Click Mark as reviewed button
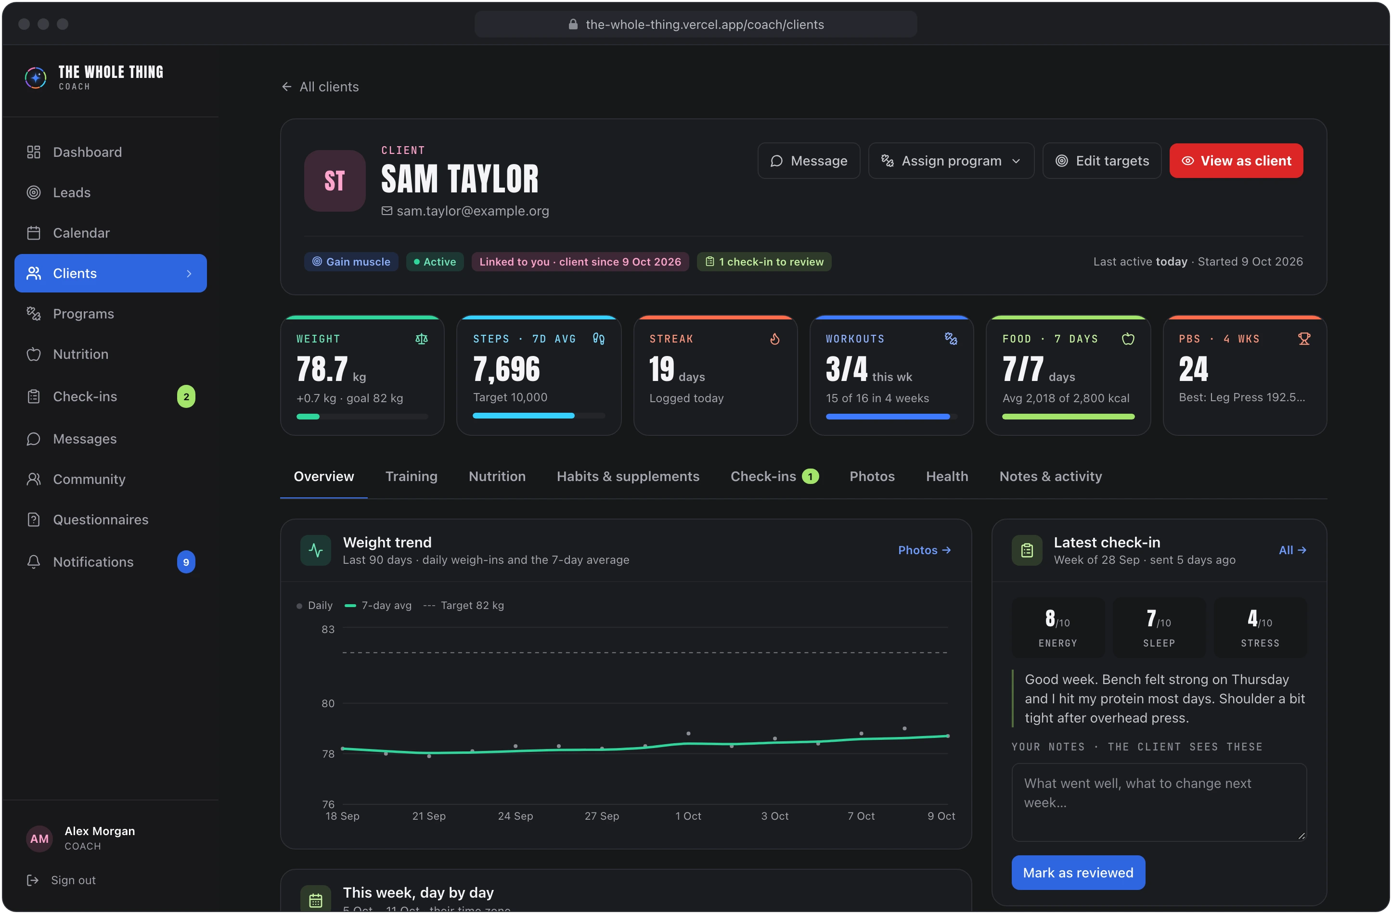This screenshot has height=914, width=1392. pos(1078,872)
